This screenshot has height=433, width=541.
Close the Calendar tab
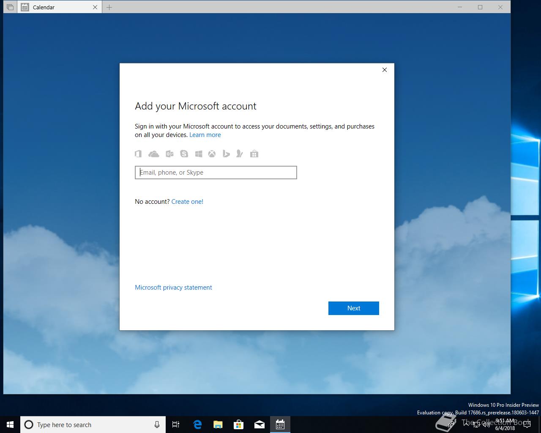pyautogui.click(x=95, y=7)
